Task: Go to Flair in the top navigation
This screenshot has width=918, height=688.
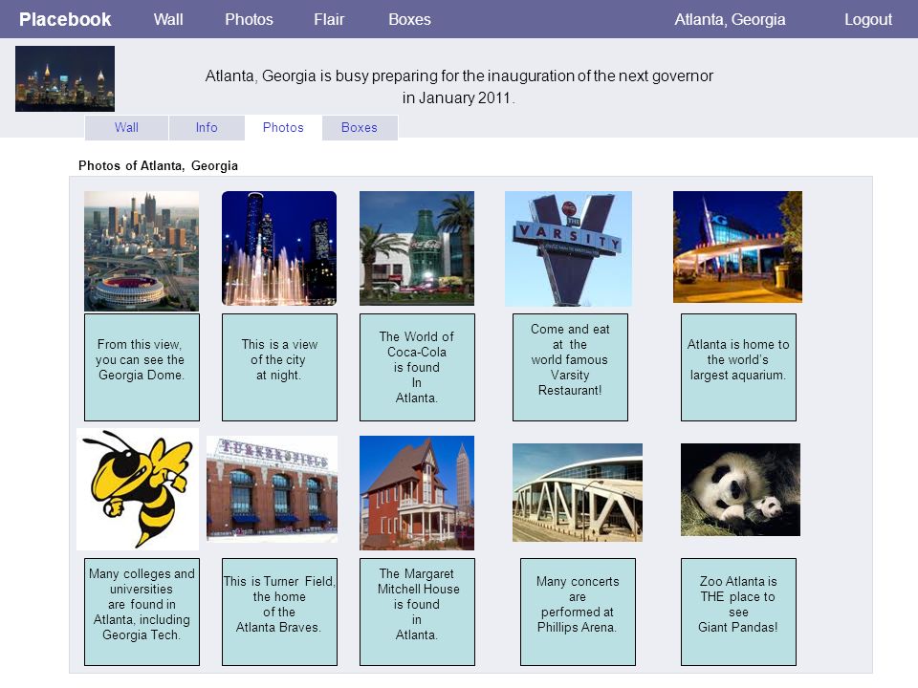Action: click(329, 19)
